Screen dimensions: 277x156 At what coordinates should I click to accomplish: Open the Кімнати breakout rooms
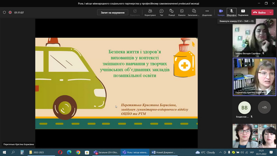click(x=182, y=12)
